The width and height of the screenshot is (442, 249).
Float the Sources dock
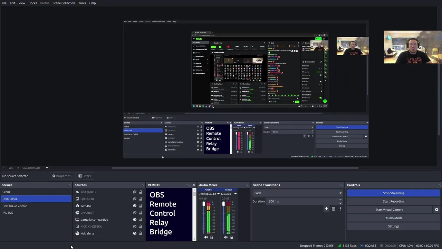[x=142, y=185]
